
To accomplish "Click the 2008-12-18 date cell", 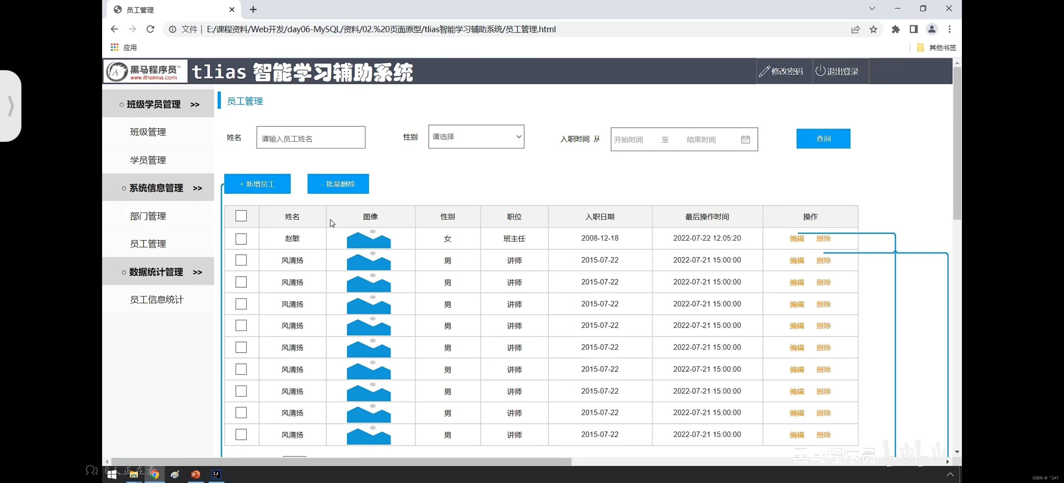I will tap(600, 238).
